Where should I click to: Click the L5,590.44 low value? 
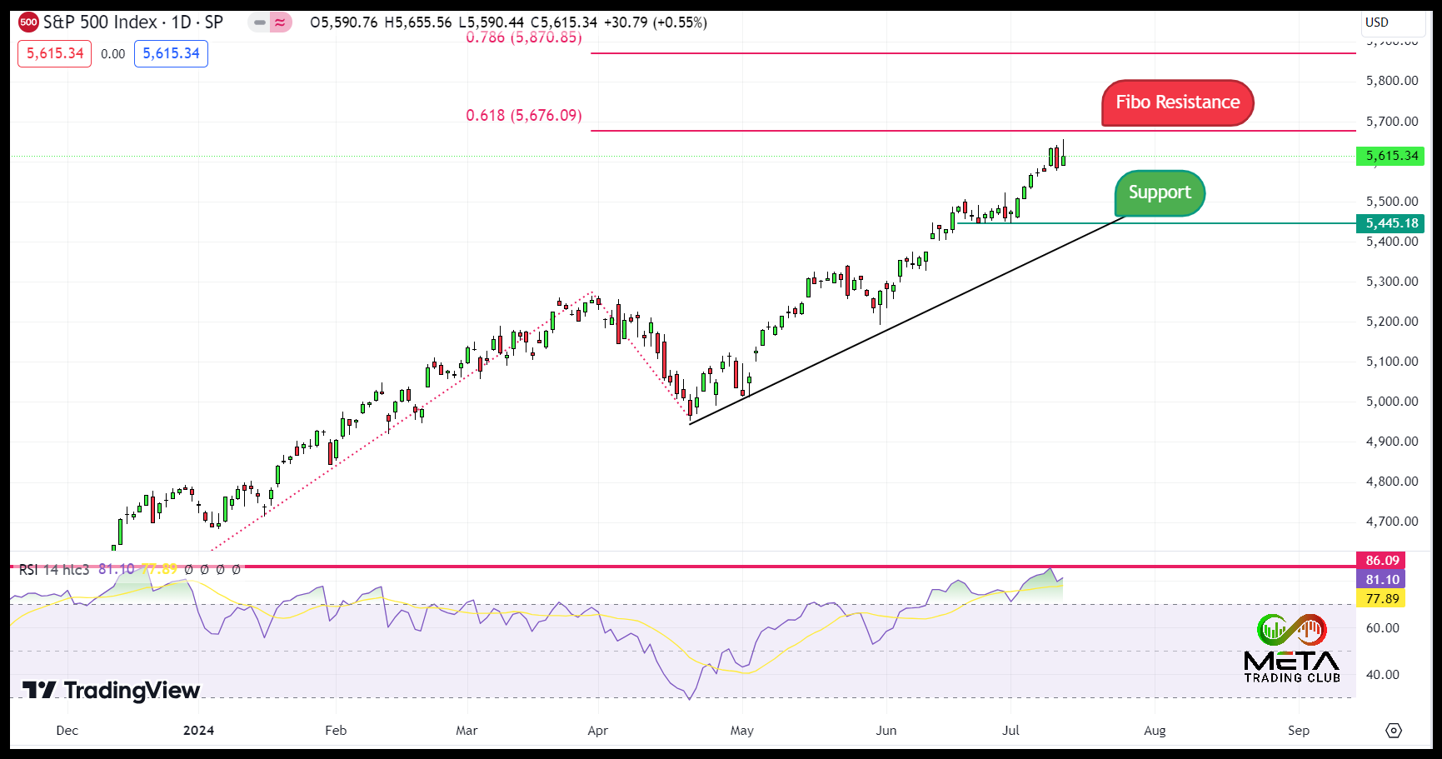pos(491,22)
